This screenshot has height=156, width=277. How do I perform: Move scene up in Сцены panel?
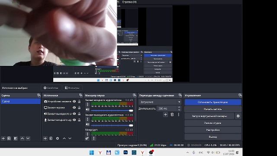click(22, 138)
